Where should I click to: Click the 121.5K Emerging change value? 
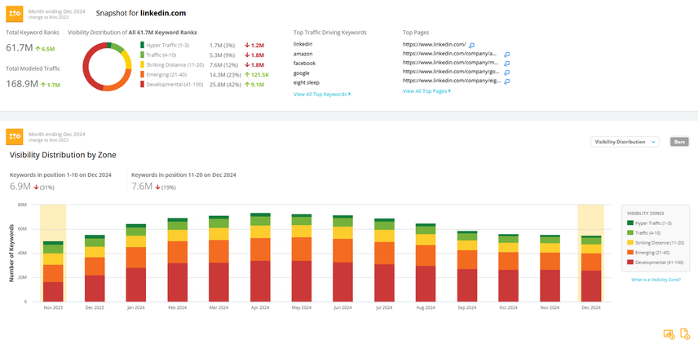pos(257,75)
